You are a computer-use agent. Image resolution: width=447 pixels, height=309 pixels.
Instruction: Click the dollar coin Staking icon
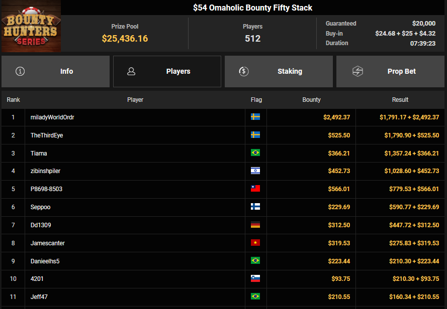tap(243, 71)
